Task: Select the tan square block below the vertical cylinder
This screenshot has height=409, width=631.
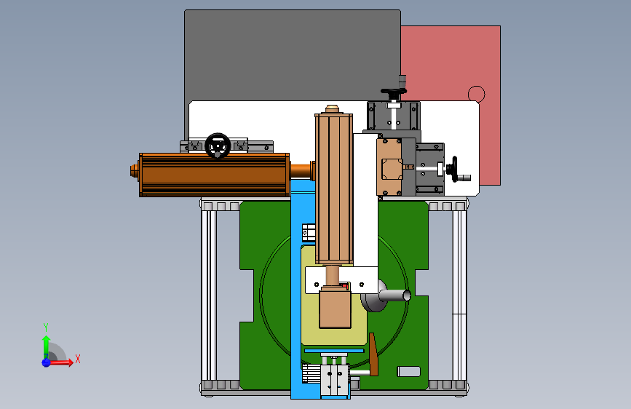Action: 335,309
